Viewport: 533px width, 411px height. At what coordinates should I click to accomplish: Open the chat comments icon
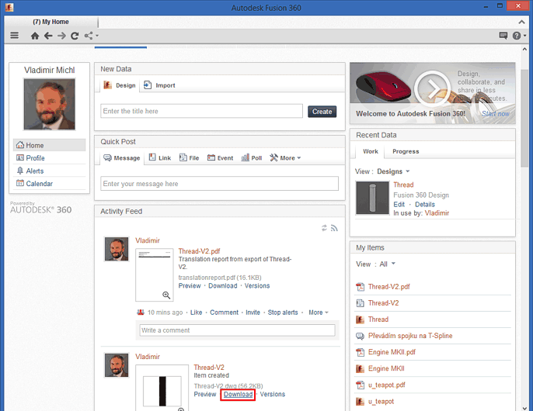tap(503, 36)
